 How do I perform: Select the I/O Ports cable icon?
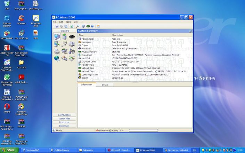[64, 44]
